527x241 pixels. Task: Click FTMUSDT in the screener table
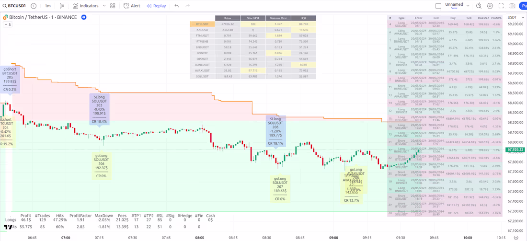[202, 35]
